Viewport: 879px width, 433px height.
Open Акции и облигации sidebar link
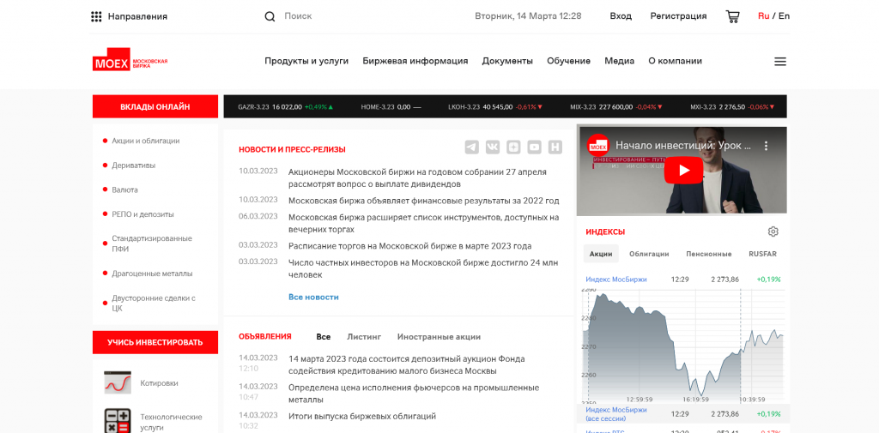click(x=146, y=141)
